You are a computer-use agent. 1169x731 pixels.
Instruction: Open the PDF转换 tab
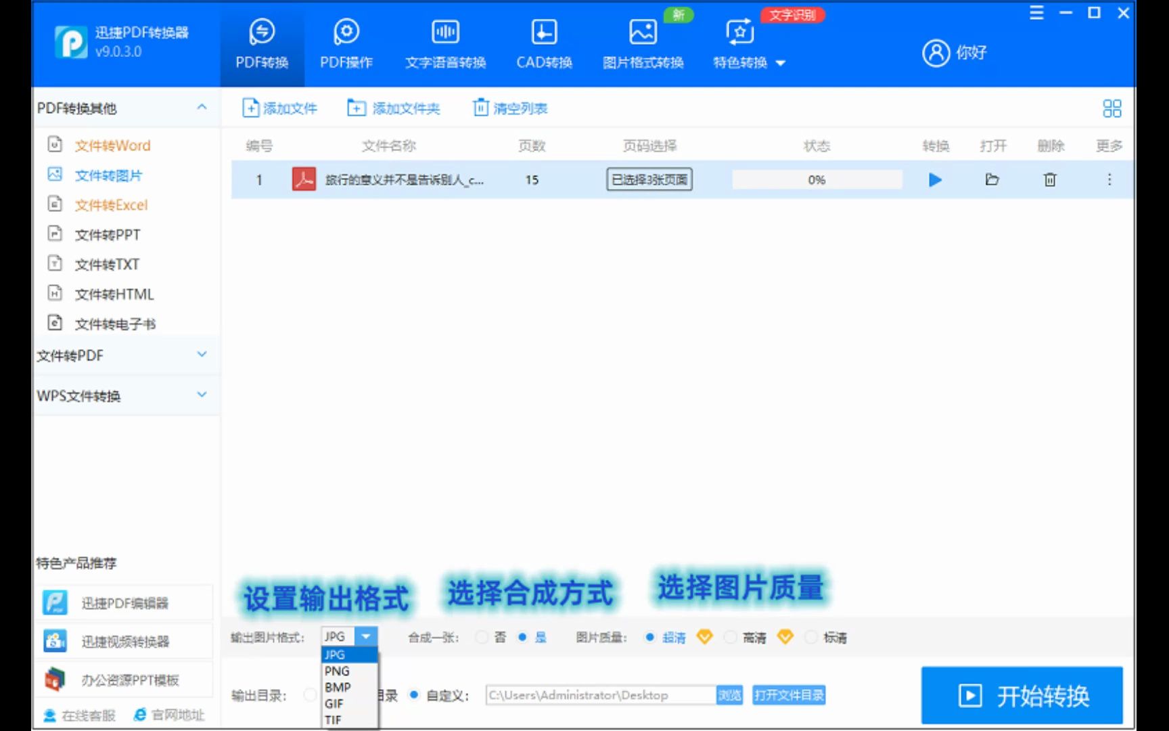pos(262,45)
